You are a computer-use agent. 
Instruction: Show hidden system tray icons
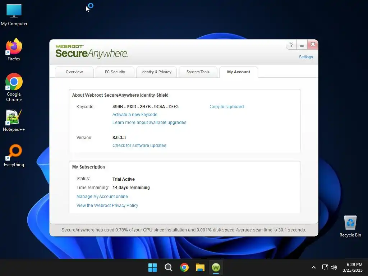[313, 267]
